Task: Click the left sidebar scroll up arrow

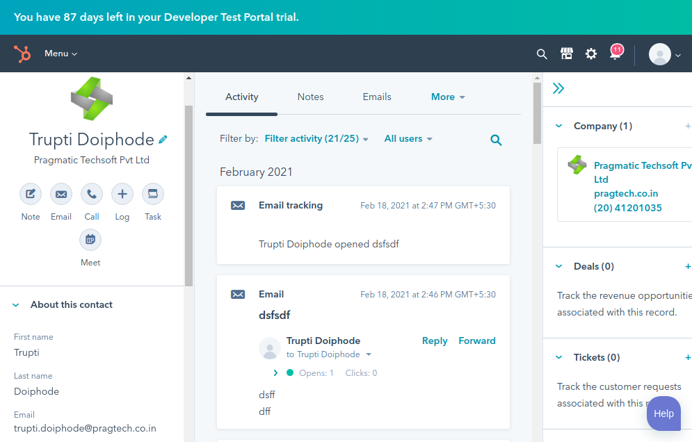Action: tap(189, 78)
